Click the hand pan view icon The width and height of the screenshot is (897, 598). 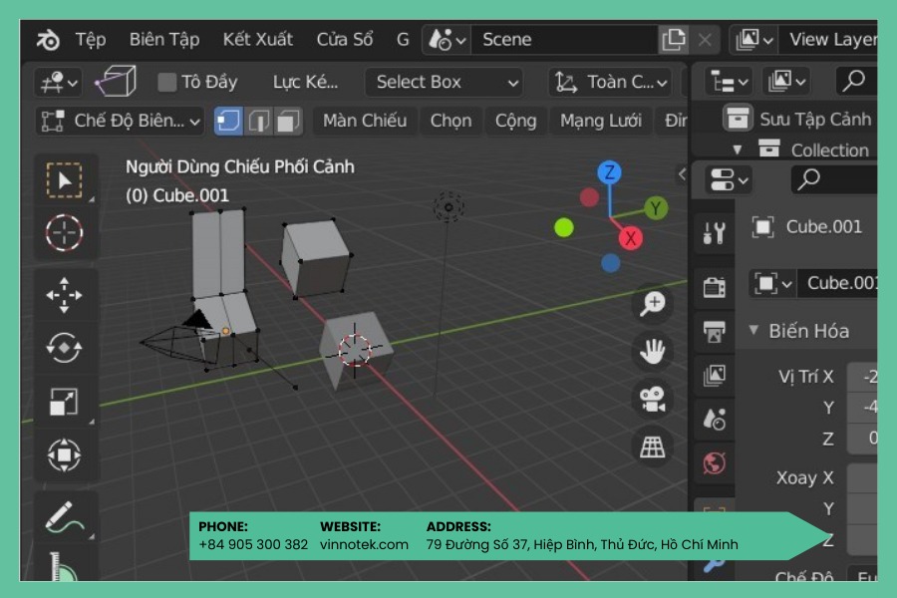coord(652,352)
